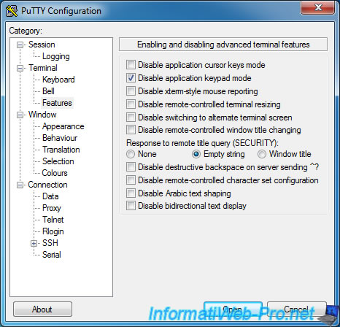The width and height of the screenshot is (340, 327).
Task: Select the Logging category
Action: pyautogui.click(x=56, y=56)
